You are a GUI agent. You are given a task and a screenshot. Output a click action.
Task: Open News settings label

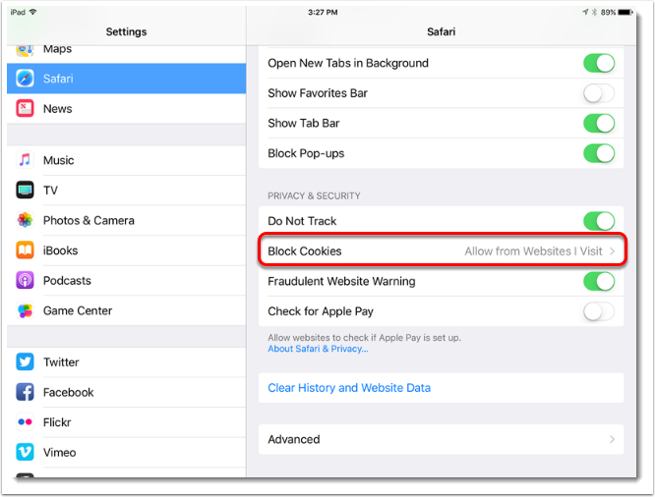(58, 108)
